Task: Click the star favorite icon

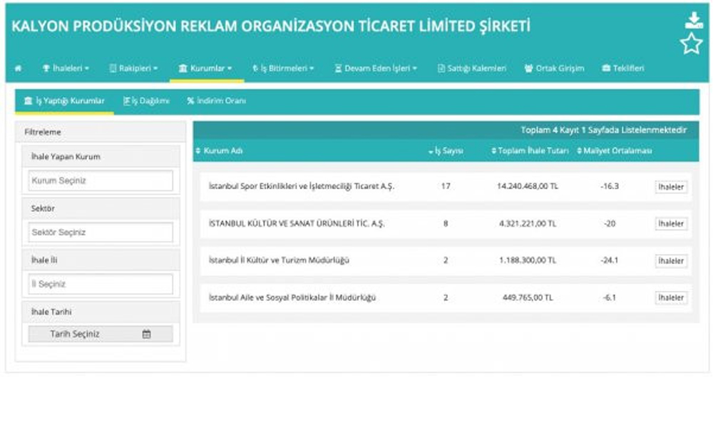Action: tap(691, 44)
